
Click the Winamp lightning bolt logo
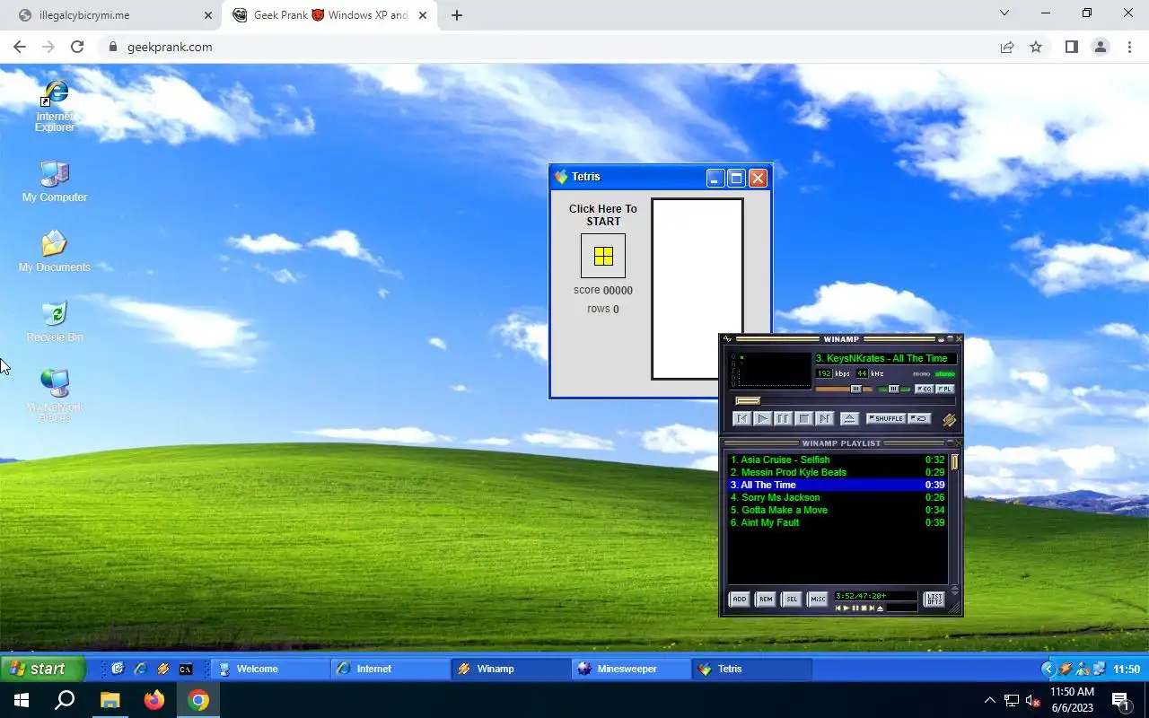click(949, 419)
